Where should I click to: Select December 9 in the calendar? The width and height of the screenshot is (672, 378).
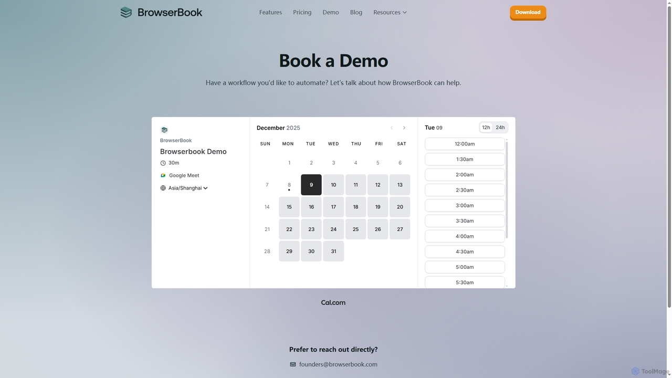click(x=311, y=185)
